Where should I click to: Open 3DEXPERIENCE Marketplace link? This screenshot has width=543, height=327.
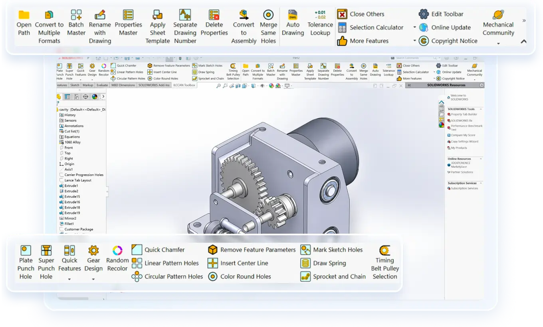(460, 165)
